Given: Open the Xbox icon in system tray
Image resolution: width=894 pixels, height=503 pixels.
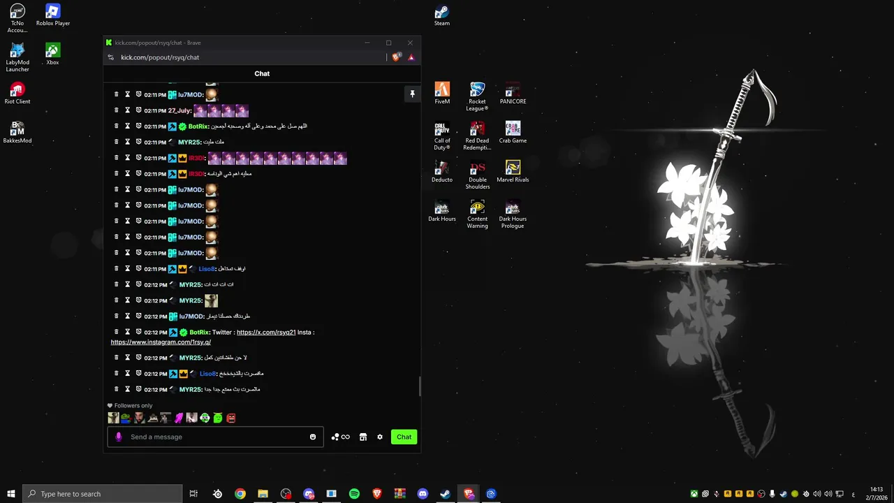Looking at the screenshot, I should 694,494.
